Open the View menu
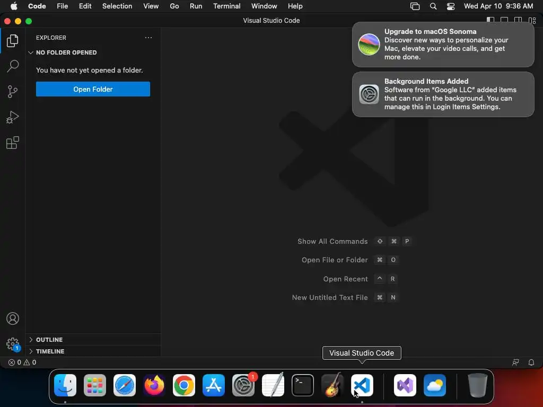 pyautogui.click(x=151, y=6)
